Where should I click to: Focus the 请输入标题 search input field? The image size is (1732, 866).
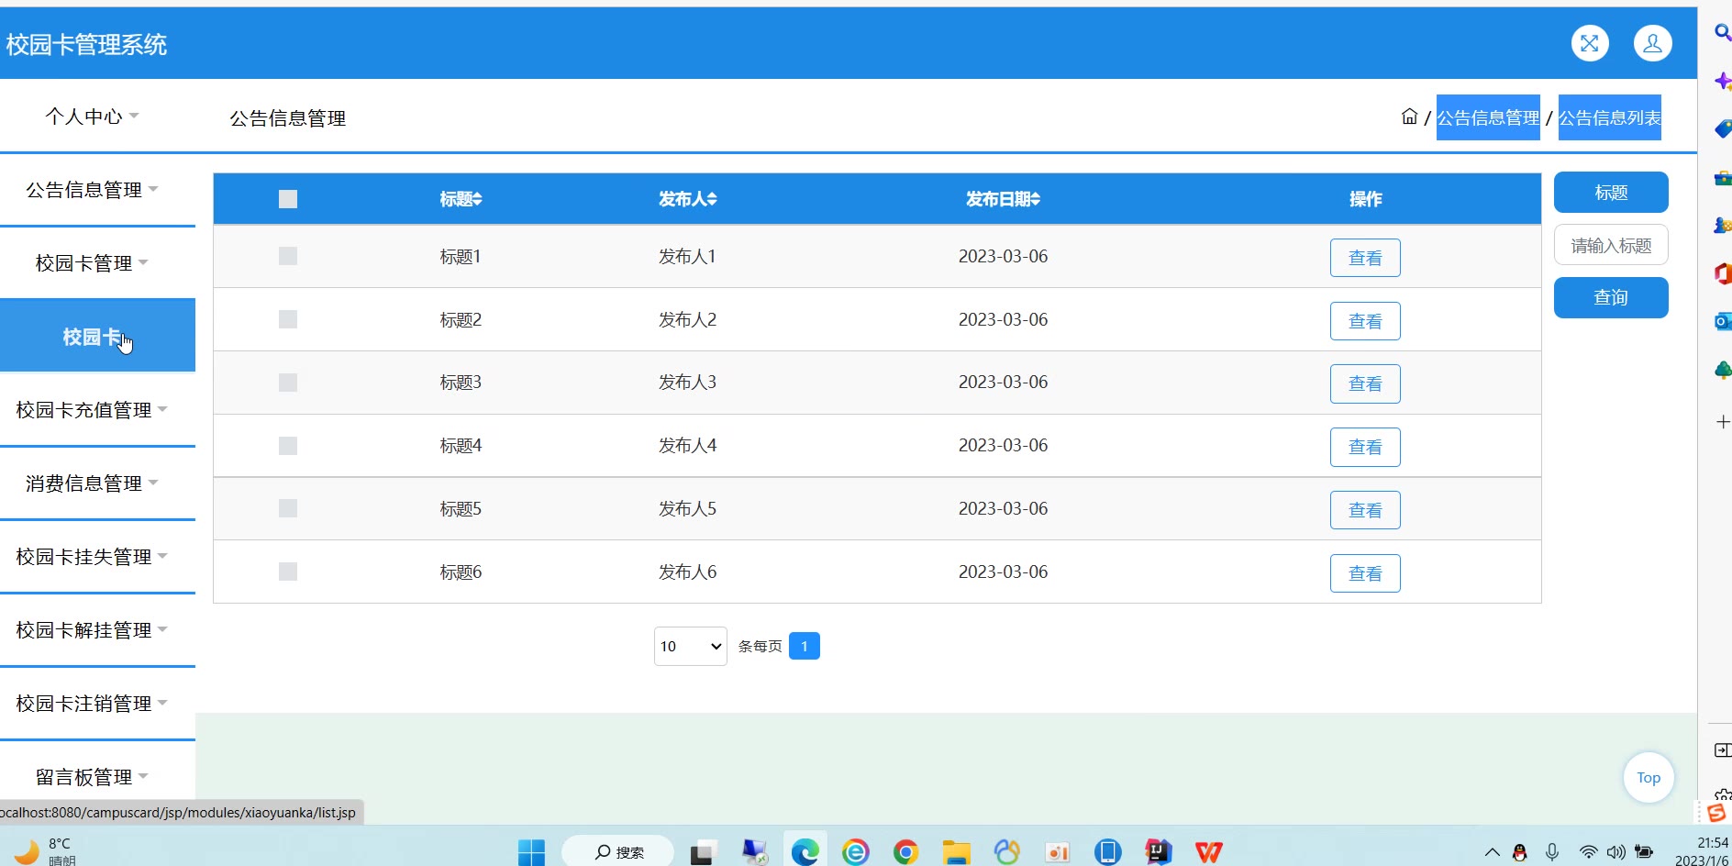tap(1610, 246)
